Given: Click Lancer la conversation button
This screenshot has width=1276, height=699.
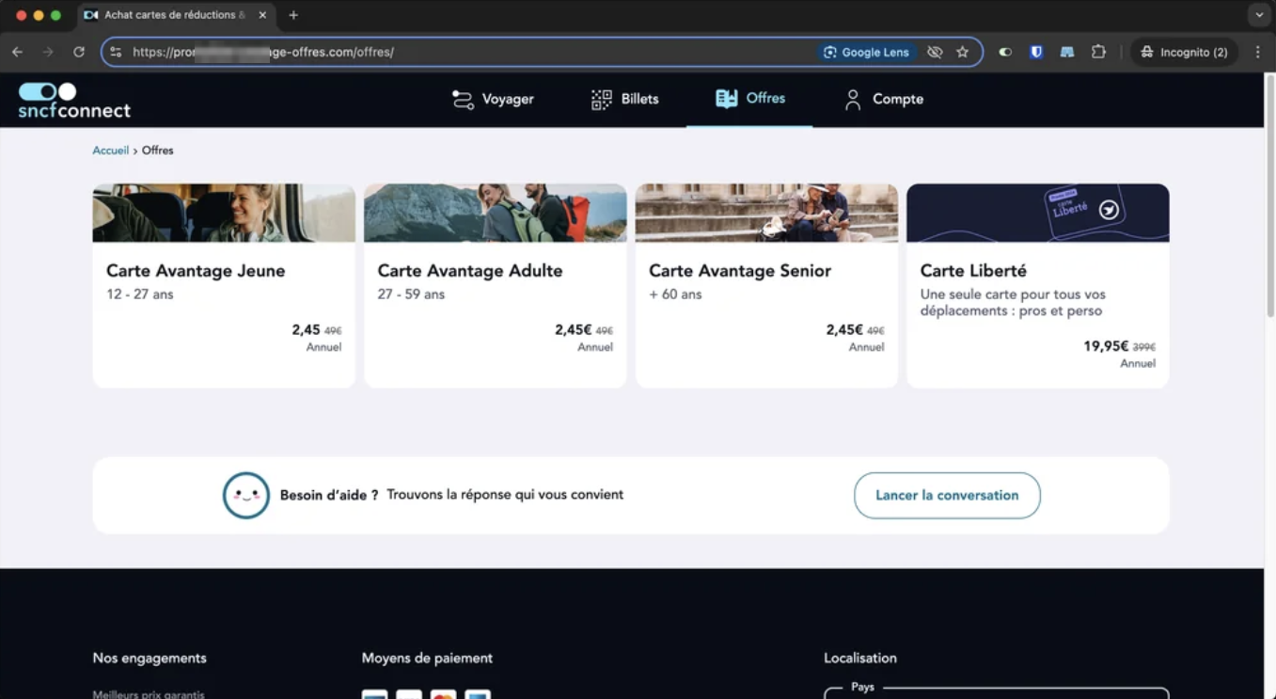Looking at the screenshot, I should click(947, 496).
